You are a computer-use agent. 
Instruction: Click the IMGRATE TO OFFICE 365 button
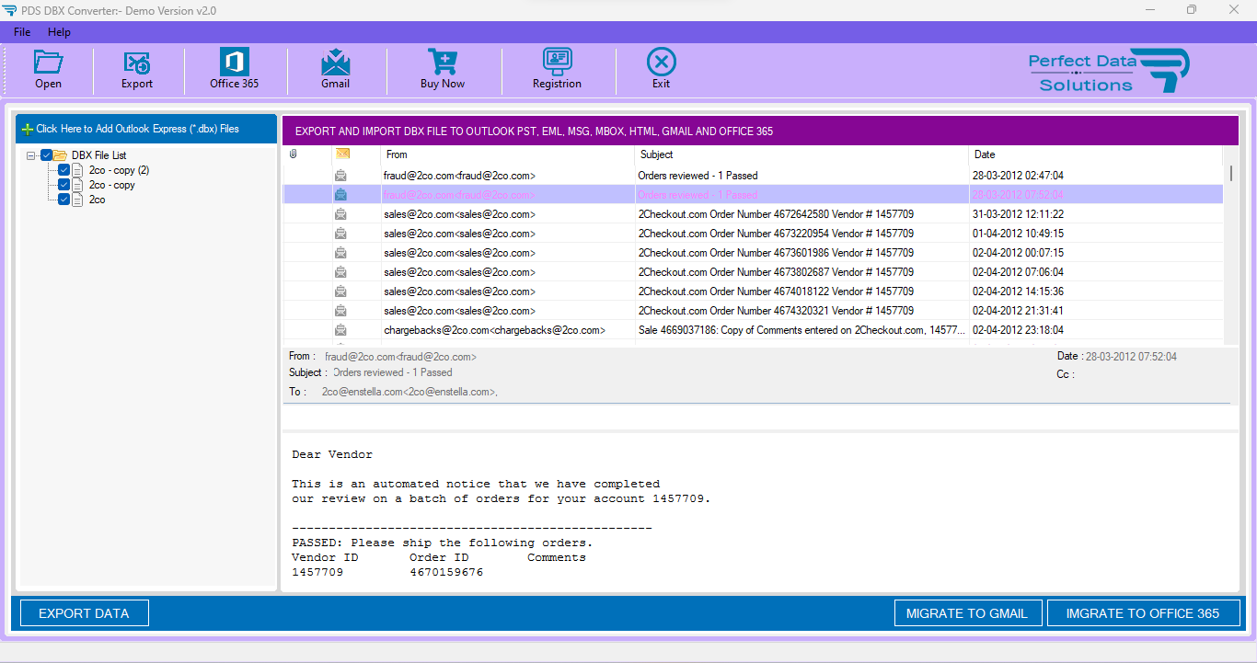tap(1143, 613)
